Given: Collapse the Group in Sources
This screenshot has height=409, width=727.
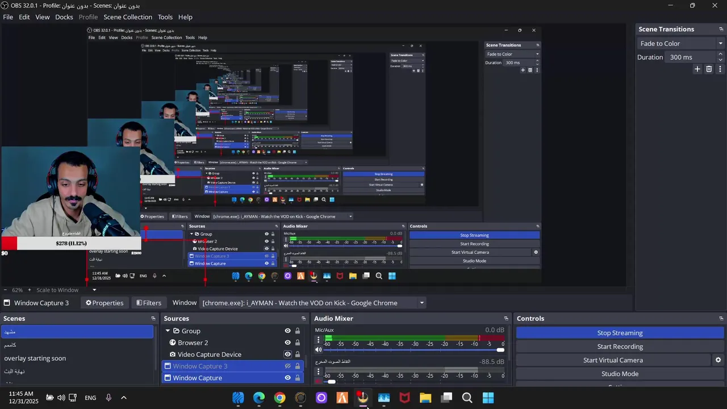Looking at the screenshot, I should point(168,331).
